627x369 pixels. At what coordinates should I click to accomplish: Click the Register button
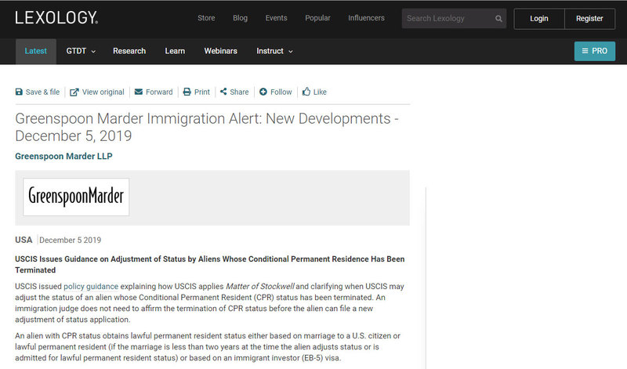[x=589, y=19]
